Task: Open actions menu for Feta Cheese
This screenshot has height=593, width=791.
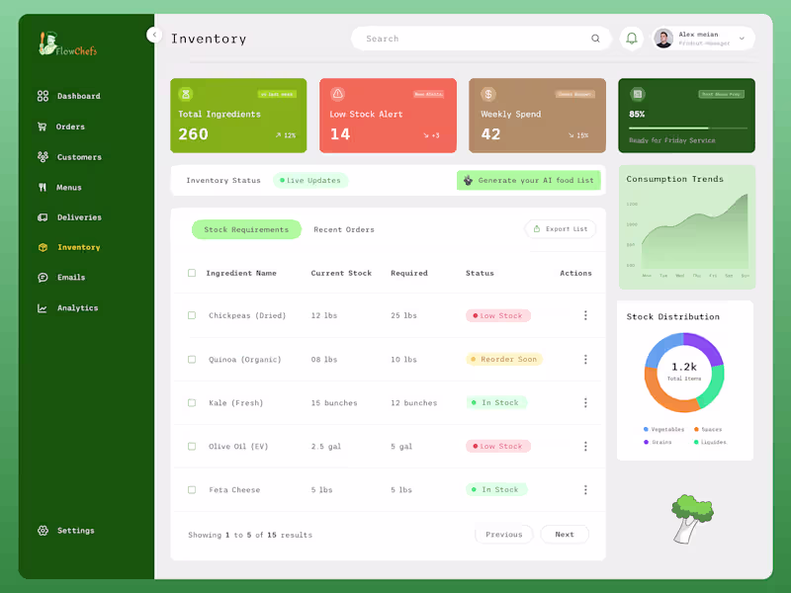Action: pos(585,489)
